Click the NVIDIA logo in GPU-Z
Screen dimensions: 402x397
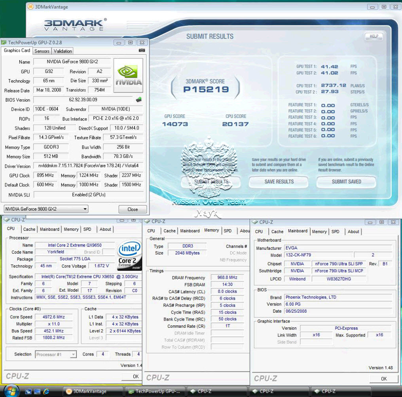[128, 75]
